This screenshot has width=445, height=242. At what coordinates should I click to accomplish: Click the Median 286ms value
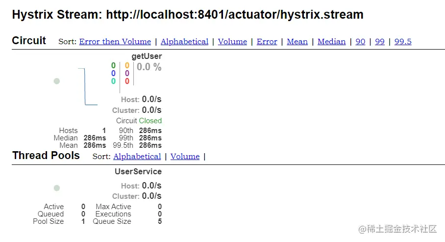click(x=95, y=138)
